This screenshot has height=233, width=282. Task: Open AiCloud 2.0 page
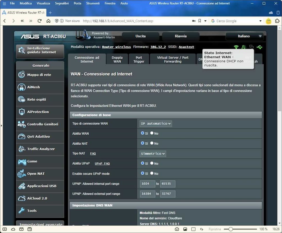click(x=40, y=199)
